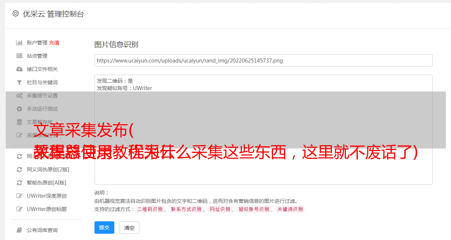Click the 优采云 管理控制台 title
This screenshot has height=240, width=451.
click(x=53, y=14)
